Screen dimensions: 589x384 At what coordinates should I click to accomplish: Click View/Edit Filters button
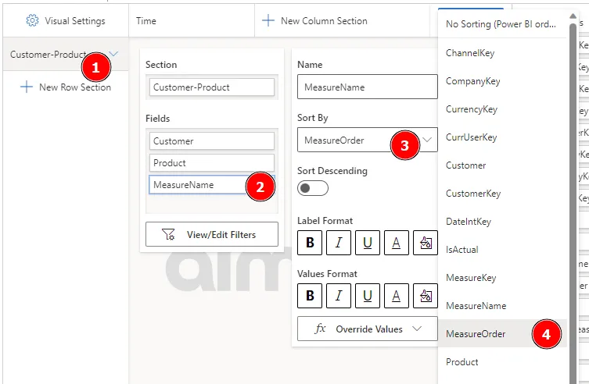click(x=211, y=234)
